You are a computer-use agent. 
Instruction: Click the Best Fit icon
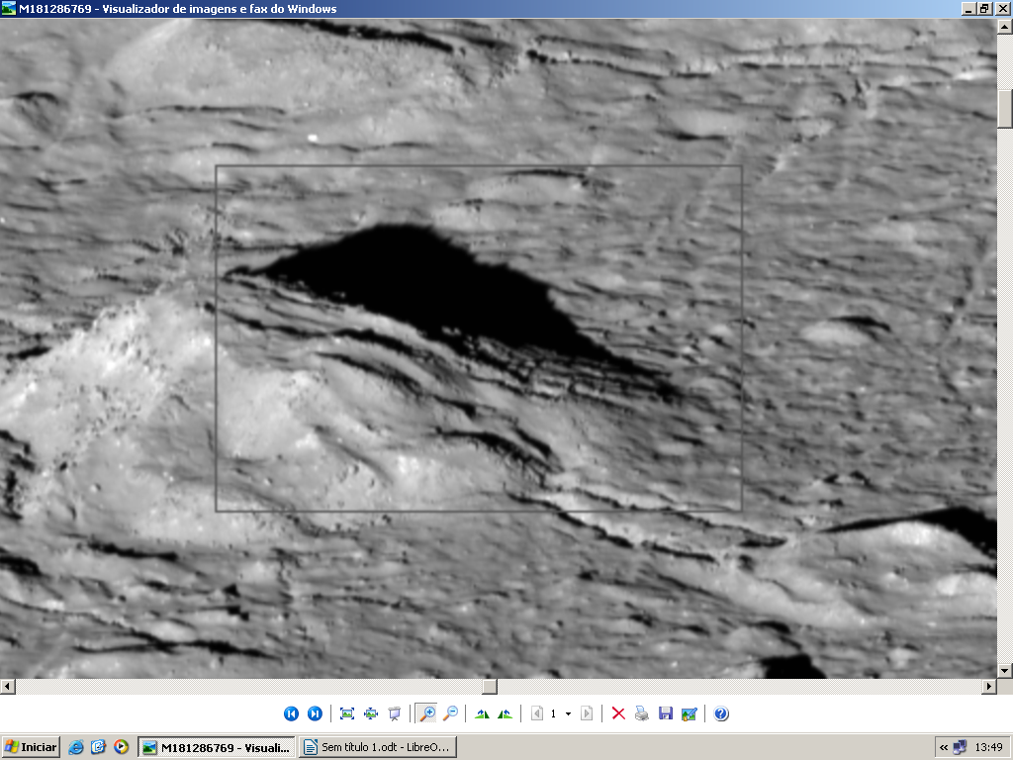[347, 713]
